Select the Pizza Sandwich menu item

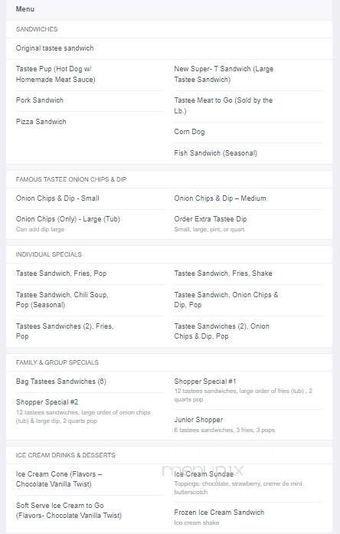click(x=41, y=122)
